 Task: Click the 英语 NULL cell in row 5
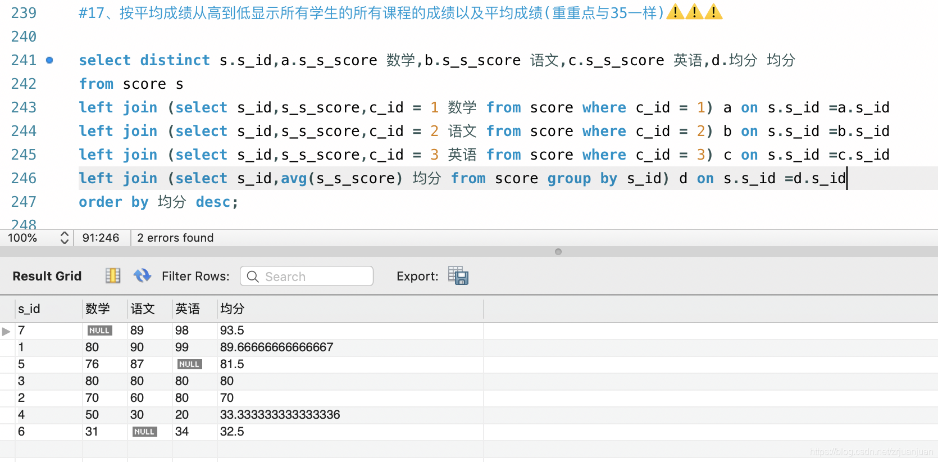pyautogui.click(x=189, y=364)
